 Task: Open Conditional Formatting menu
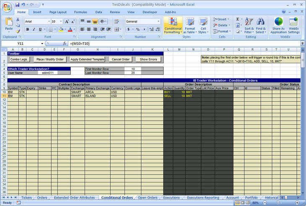tap(173, 26)
